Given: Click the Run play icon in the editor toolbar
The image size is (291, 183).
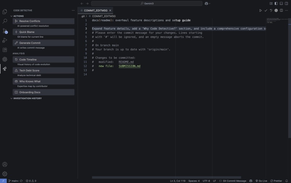Looking at the screenshot, I should (x=261, y=10).
